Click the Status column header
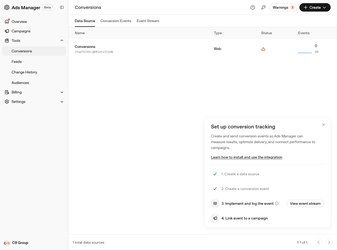Image resolution: width=337 pixels, height=250 pixels. point(266,33)
